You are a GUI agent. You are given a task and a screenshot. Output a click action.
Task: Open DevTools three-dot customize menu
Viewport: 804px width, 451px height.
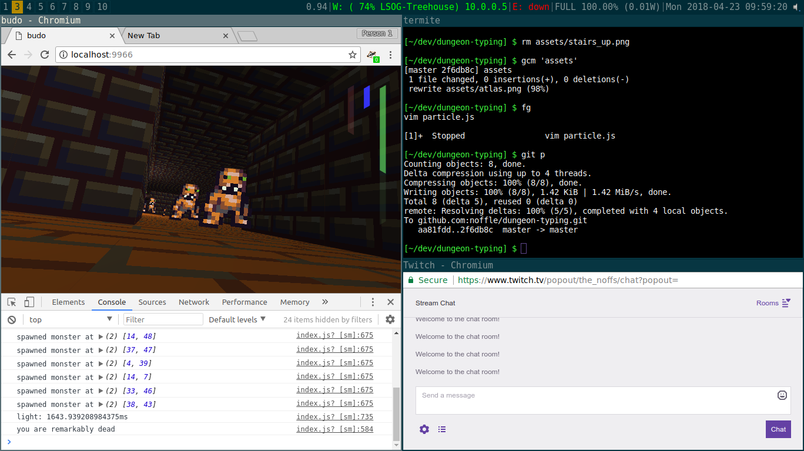click(373, 302)
